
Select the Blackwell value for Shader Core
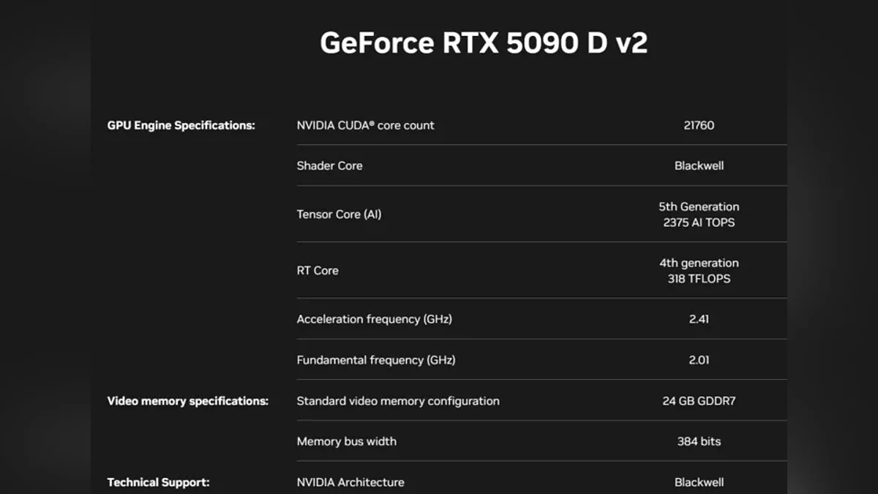(x=699, y=165)
